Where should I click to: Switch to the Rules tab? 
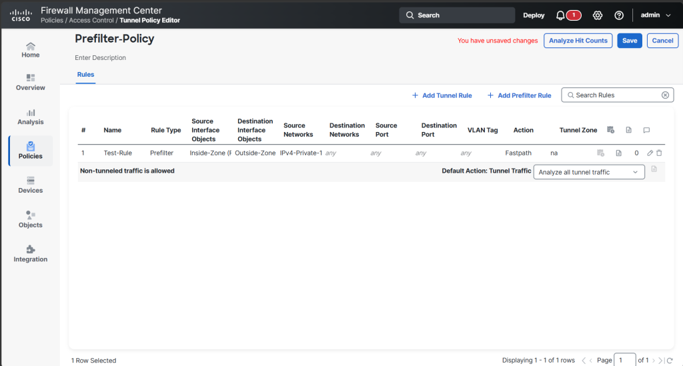pos(85,75)
